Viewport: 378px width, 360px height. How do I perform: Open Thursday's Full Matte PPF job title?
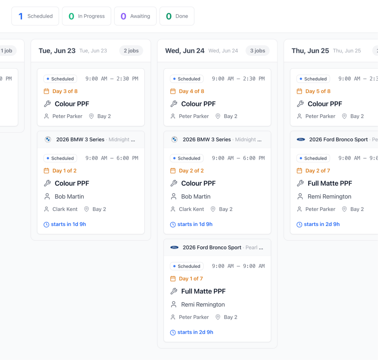tap(330, 183)
